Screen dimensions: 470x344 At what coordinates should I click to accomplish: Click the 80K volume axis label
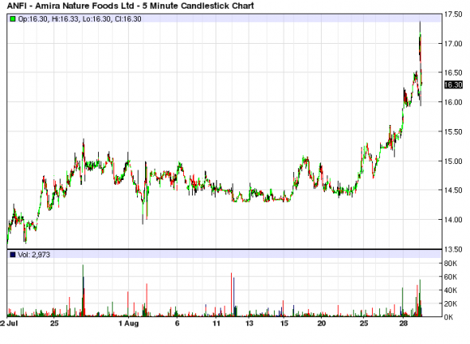(451, 264)
